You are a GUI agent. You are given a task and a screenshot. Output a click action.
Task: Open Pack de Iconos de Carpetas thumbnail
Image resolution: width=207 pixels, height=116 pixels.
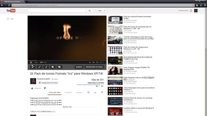[x=115, y=30]
